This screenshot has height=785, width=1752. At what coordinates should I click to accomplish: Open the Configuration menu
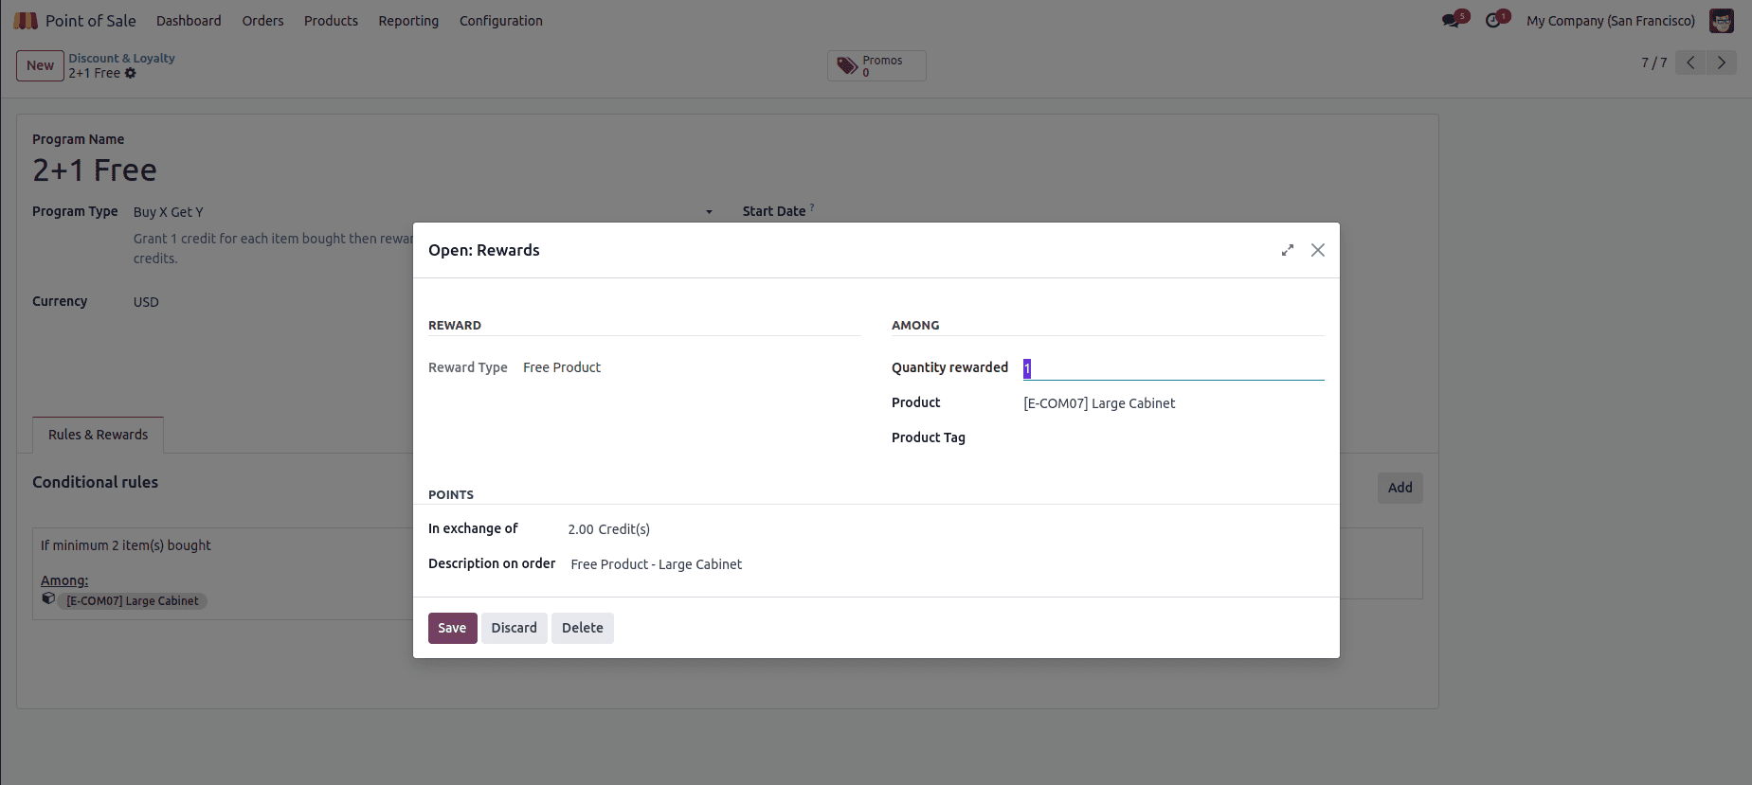pyautogui.click(x=501, y=21)
